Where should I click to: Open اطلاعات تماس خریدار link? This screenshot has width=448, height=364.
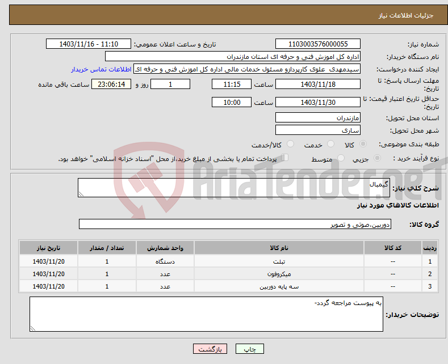pyautogui.click(x=101, y=69)
